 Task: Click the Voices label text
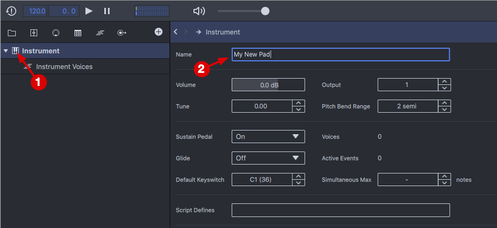[331, 137]
